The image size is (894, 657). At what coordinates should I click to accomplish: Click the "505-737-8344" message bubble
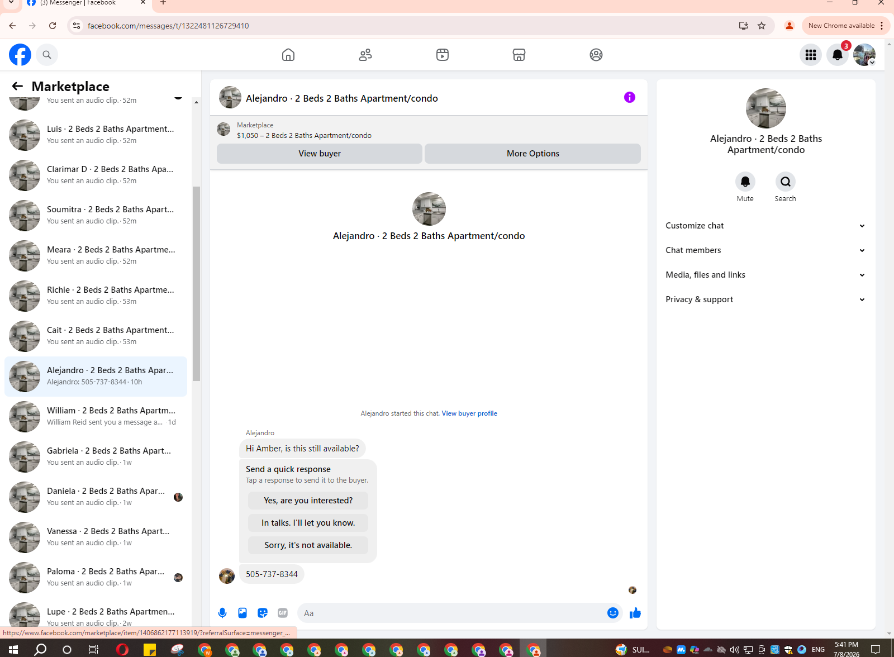click(272, 574)
